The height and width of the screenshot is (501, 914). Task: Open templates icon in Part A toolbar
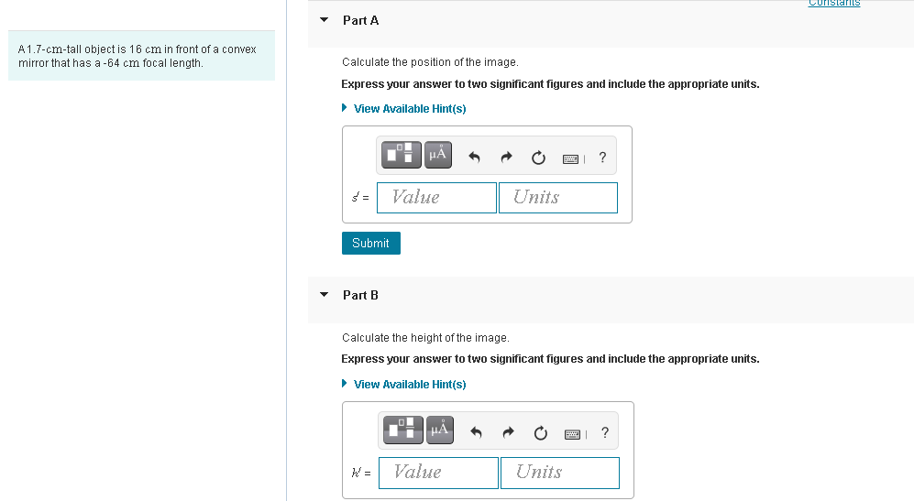(x=402, y=155)
